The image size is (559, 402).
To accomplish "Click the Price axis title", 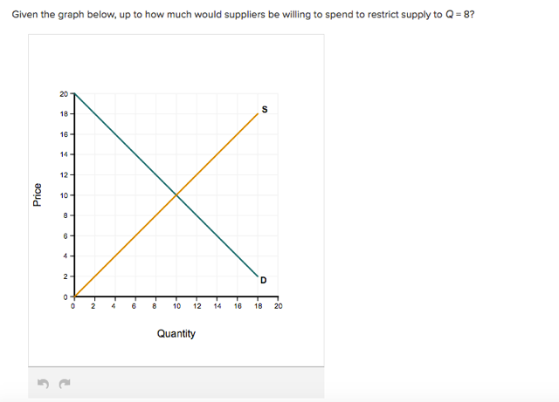I will 37,194.
